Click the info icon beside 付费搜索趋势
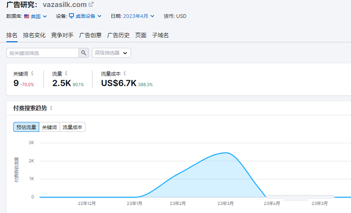 (51, 108)
